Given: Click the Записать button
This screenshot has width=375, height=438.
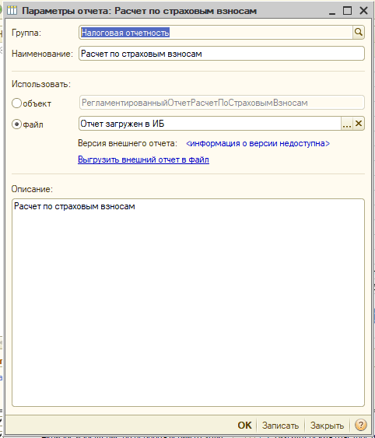Looking at the screenshot, I should [x=280, y=426].
